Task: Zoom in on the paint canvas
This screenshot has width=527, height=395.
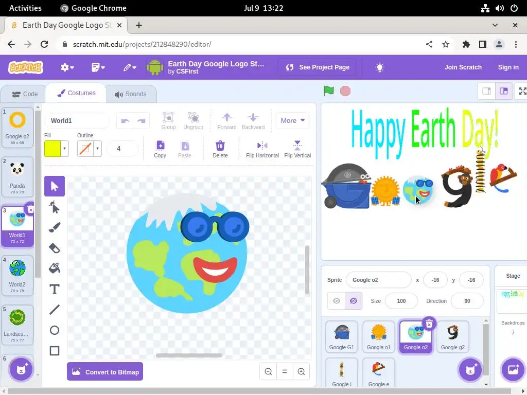Action: click(301, 371)
